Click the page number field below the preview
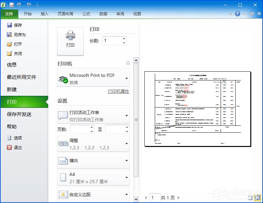 tap(155, 197)
